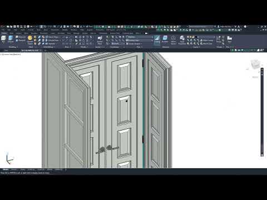The height and width of the screenshot is (200, 267).
Task: Open the Format menu
Action: point(31,29)
